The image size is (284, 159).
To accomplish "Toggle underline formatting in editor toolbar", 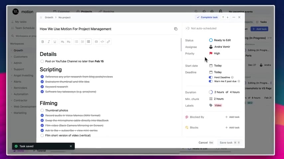I will (x=55, y=42).
